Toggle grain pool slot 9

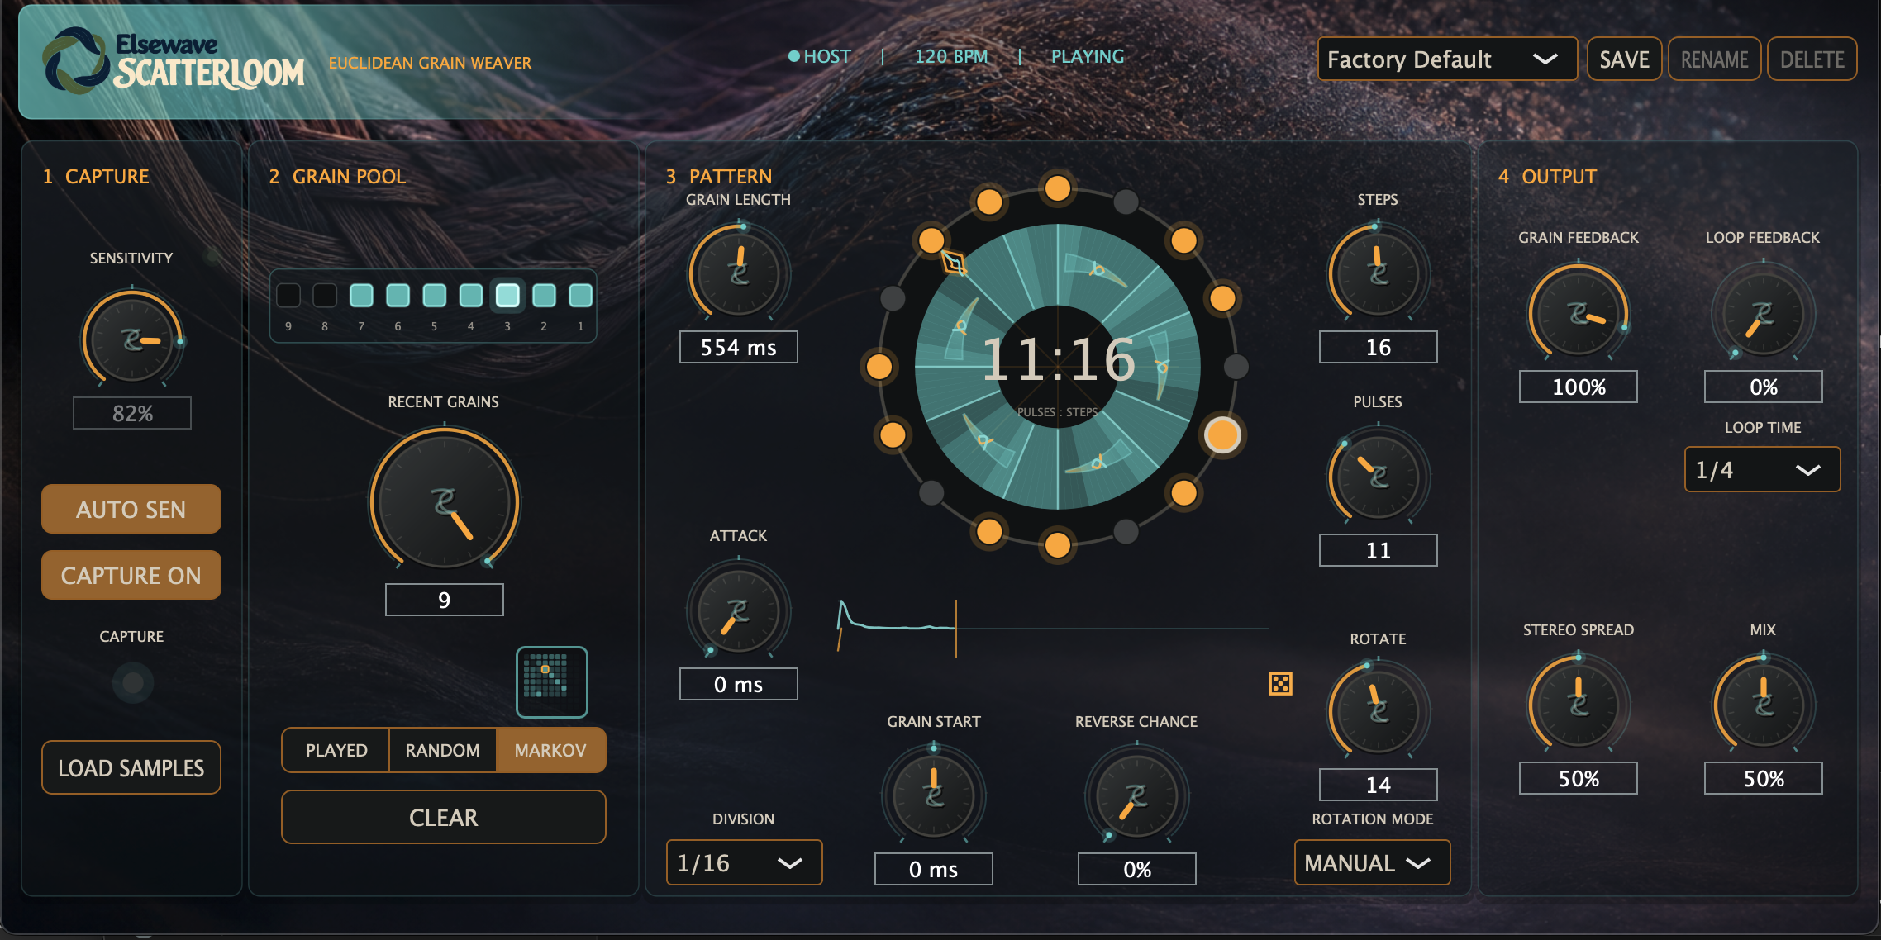pos(288,295)
